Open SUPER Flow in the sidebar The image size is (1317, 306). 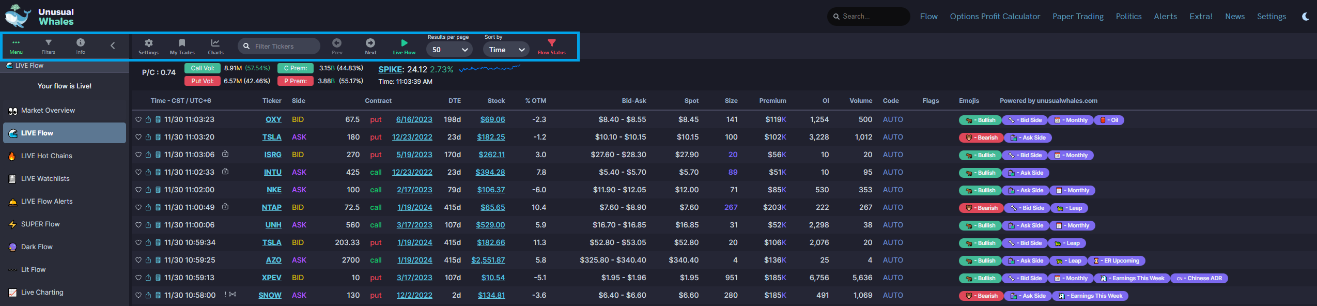[x=65, y=224]
